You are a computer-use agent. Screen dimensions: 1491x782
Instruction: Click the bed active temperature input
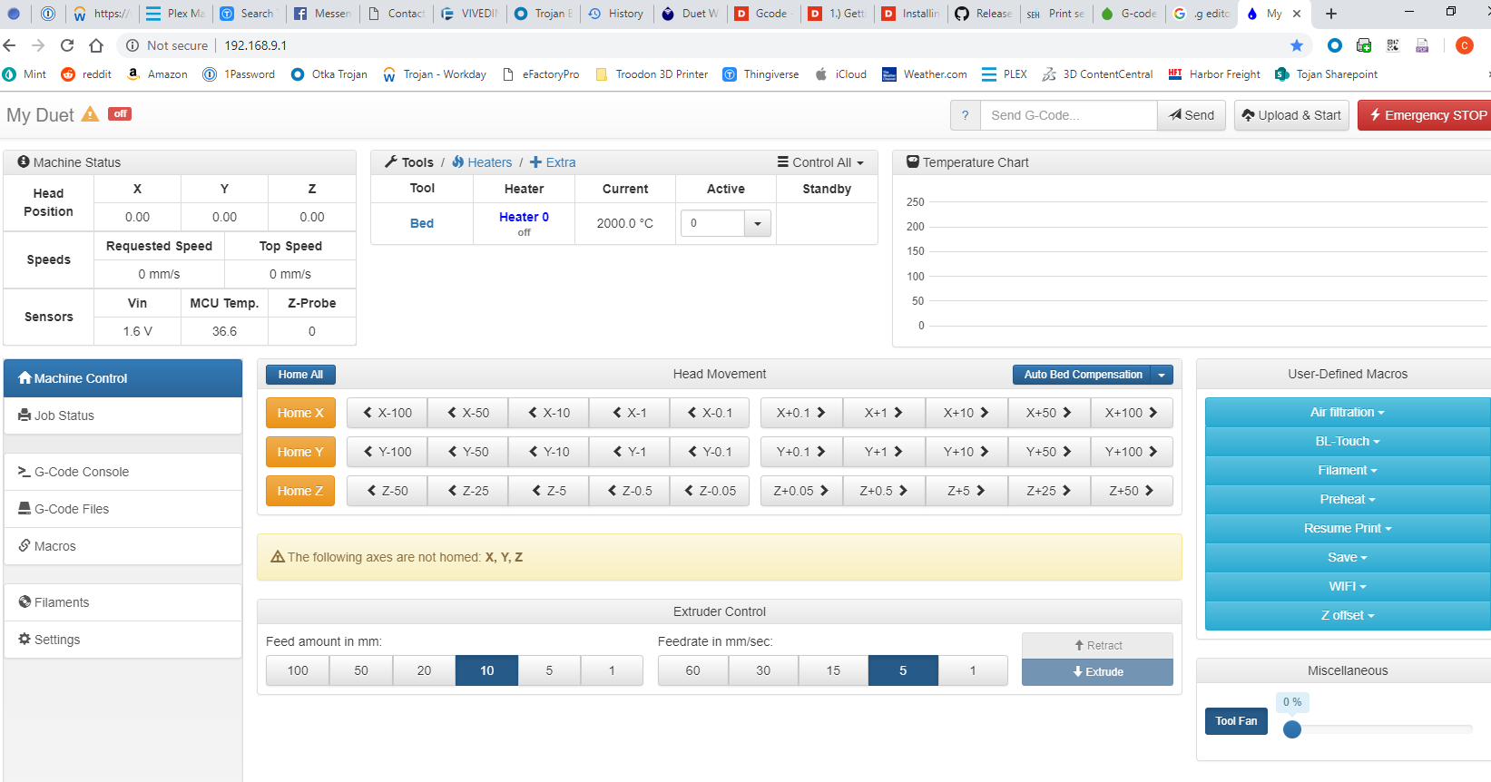coord(712,223)
